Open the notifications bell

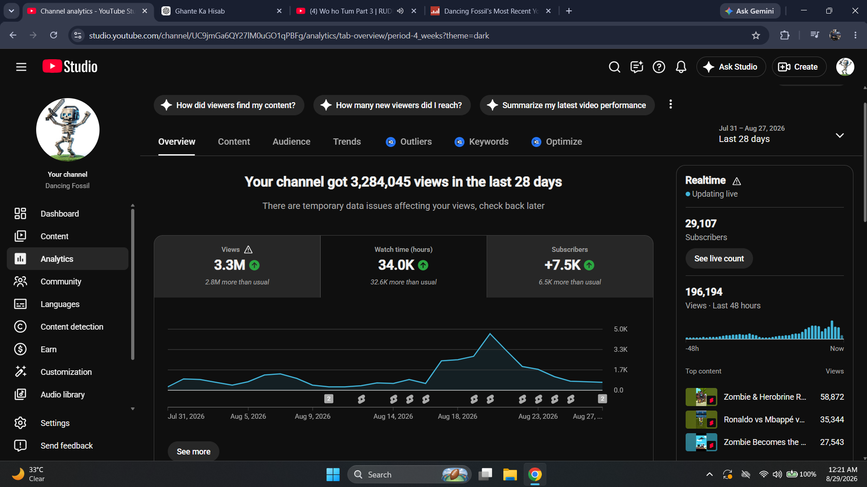coord(681,67)
